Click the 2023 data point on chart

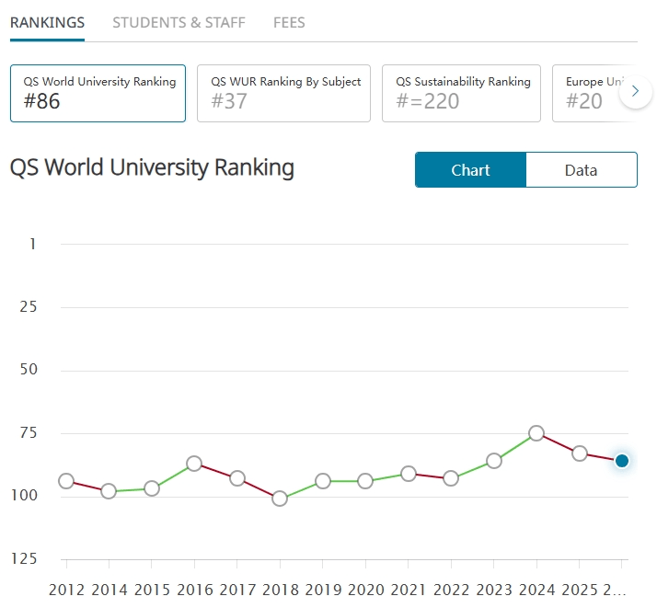point(494,461)
